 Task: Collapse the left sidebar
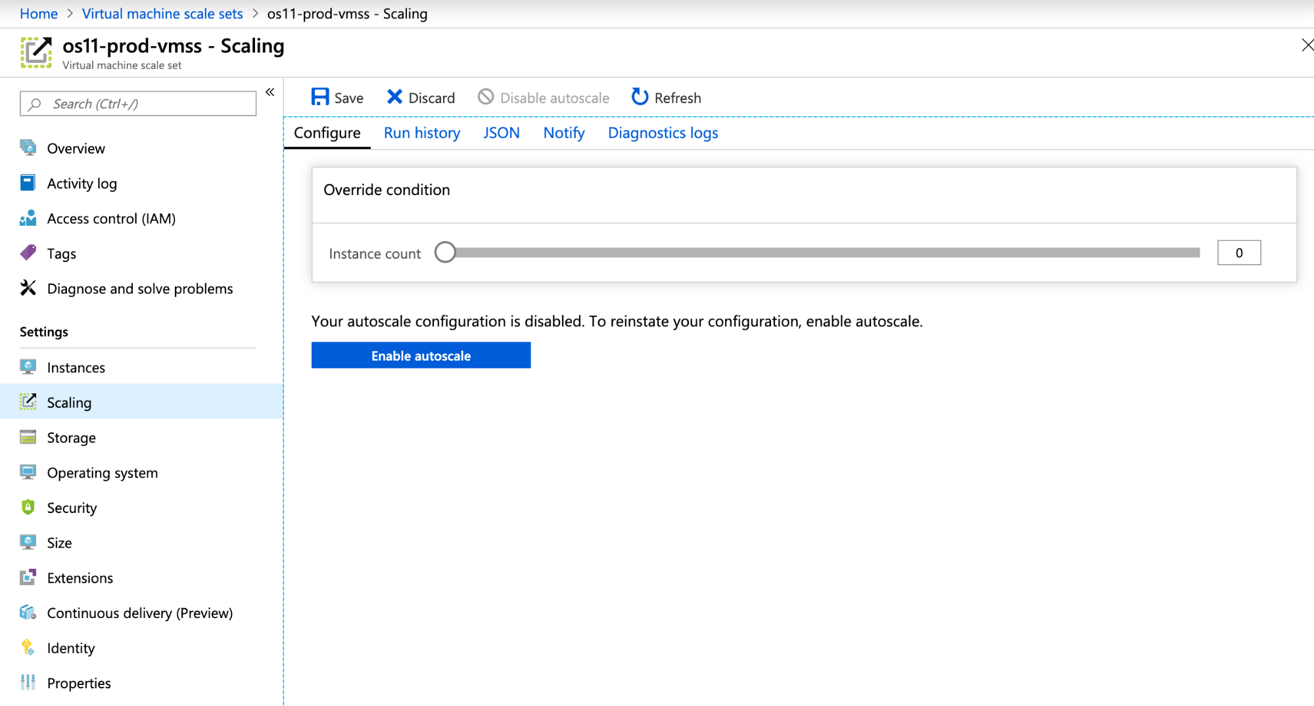270,92
